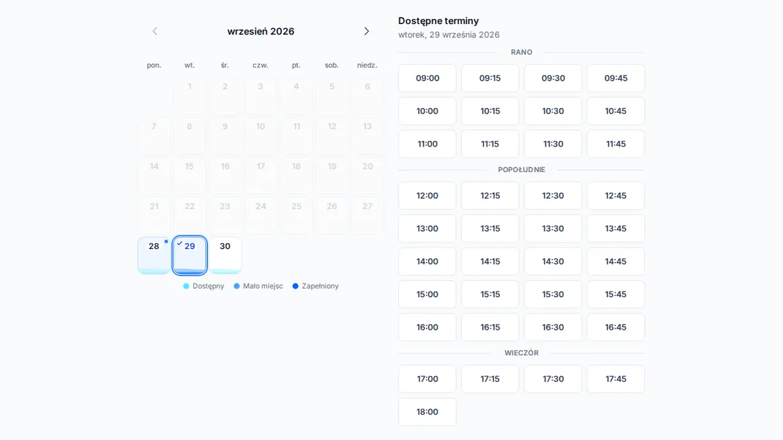783x440 pixels.
Task: Choose the 11:15 time slot
Action: pyautogui.click(x=490, y=144)
